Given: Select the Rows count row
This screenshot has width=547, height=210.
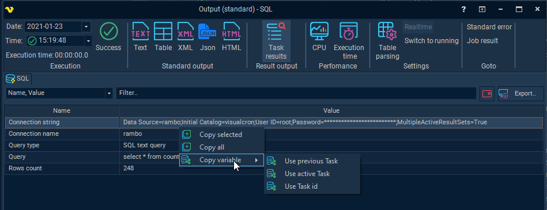Looking at the screenshot, I should (274, 168).
